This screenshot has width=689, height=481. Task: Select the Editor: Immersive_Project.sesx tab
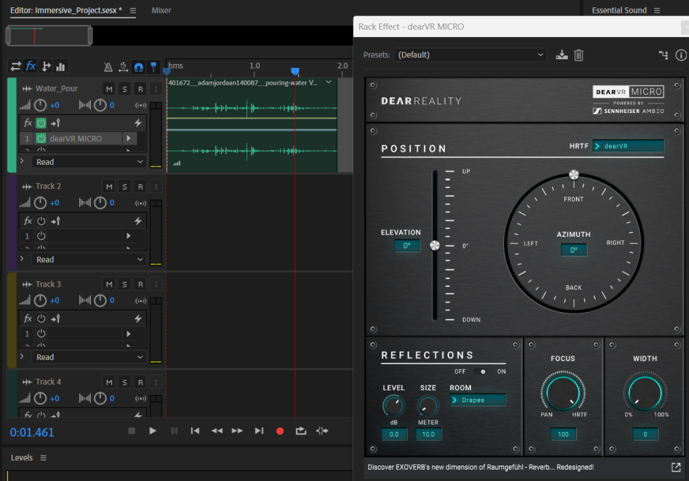point(66,11)
